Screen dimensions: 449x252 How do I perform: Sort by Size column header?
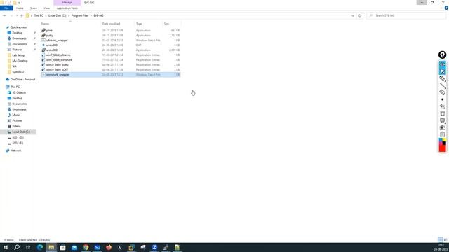(171, 24)
